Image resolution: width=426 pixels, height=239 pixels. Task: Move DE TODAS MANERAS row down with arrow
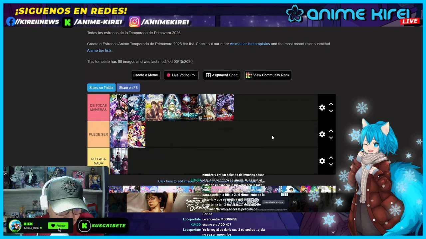(331, 111)
